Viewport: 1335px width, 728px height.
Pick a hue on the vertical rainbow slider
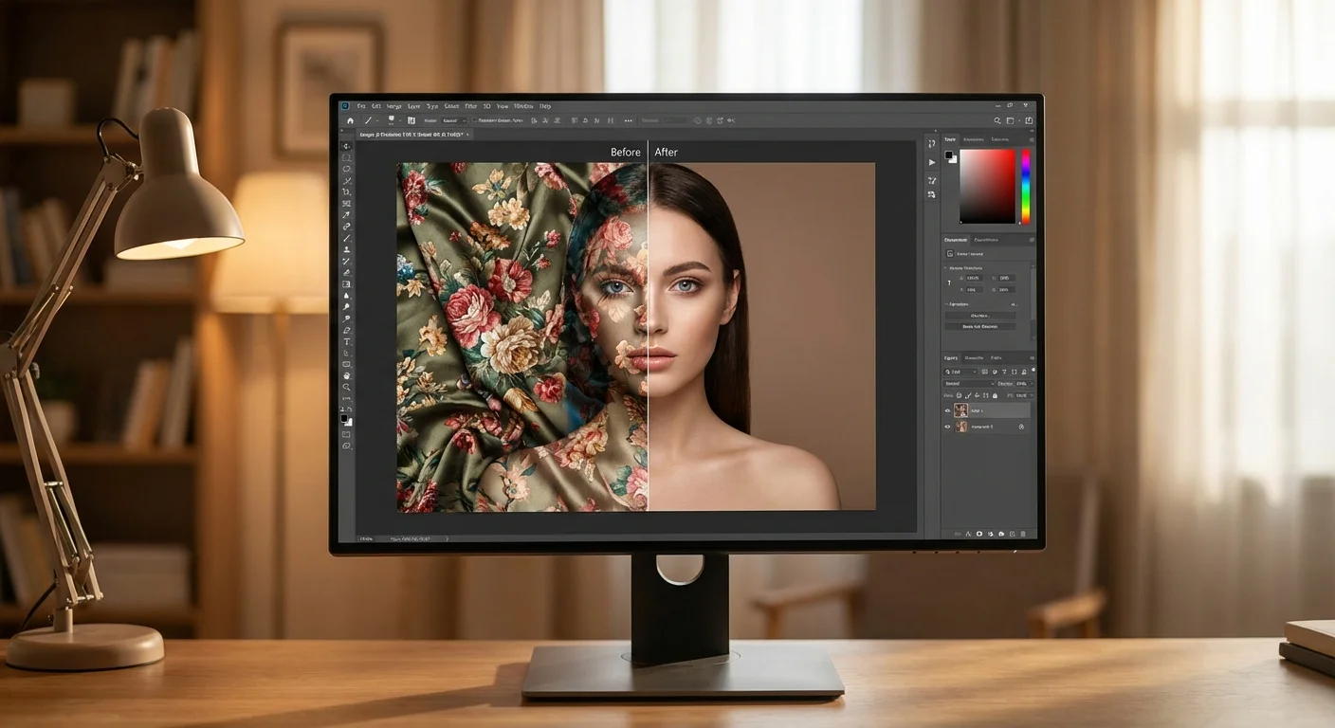point(1024,185)
